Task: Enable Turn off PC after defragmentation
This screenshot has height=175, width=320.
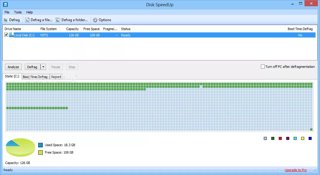Action: tap(263, 66)
